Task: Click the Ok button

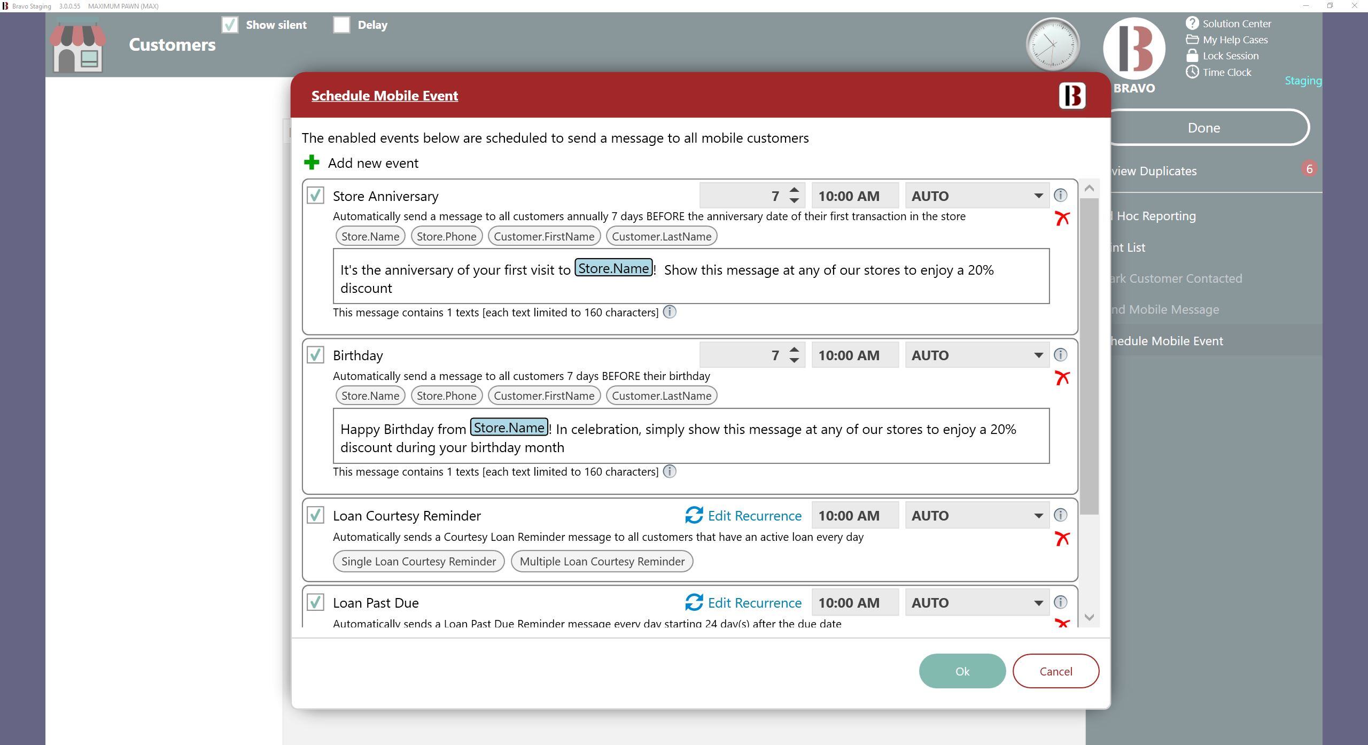Action: pyautogui.click(x=962, y=671)
